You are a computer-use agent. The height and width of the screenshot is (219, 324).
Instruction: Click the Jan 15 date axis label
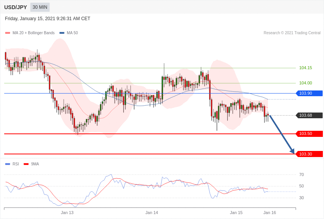(236, 213)
